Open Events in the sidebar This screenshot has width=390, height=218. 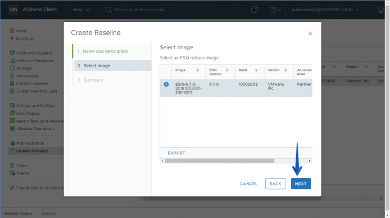tap(22, 173)
